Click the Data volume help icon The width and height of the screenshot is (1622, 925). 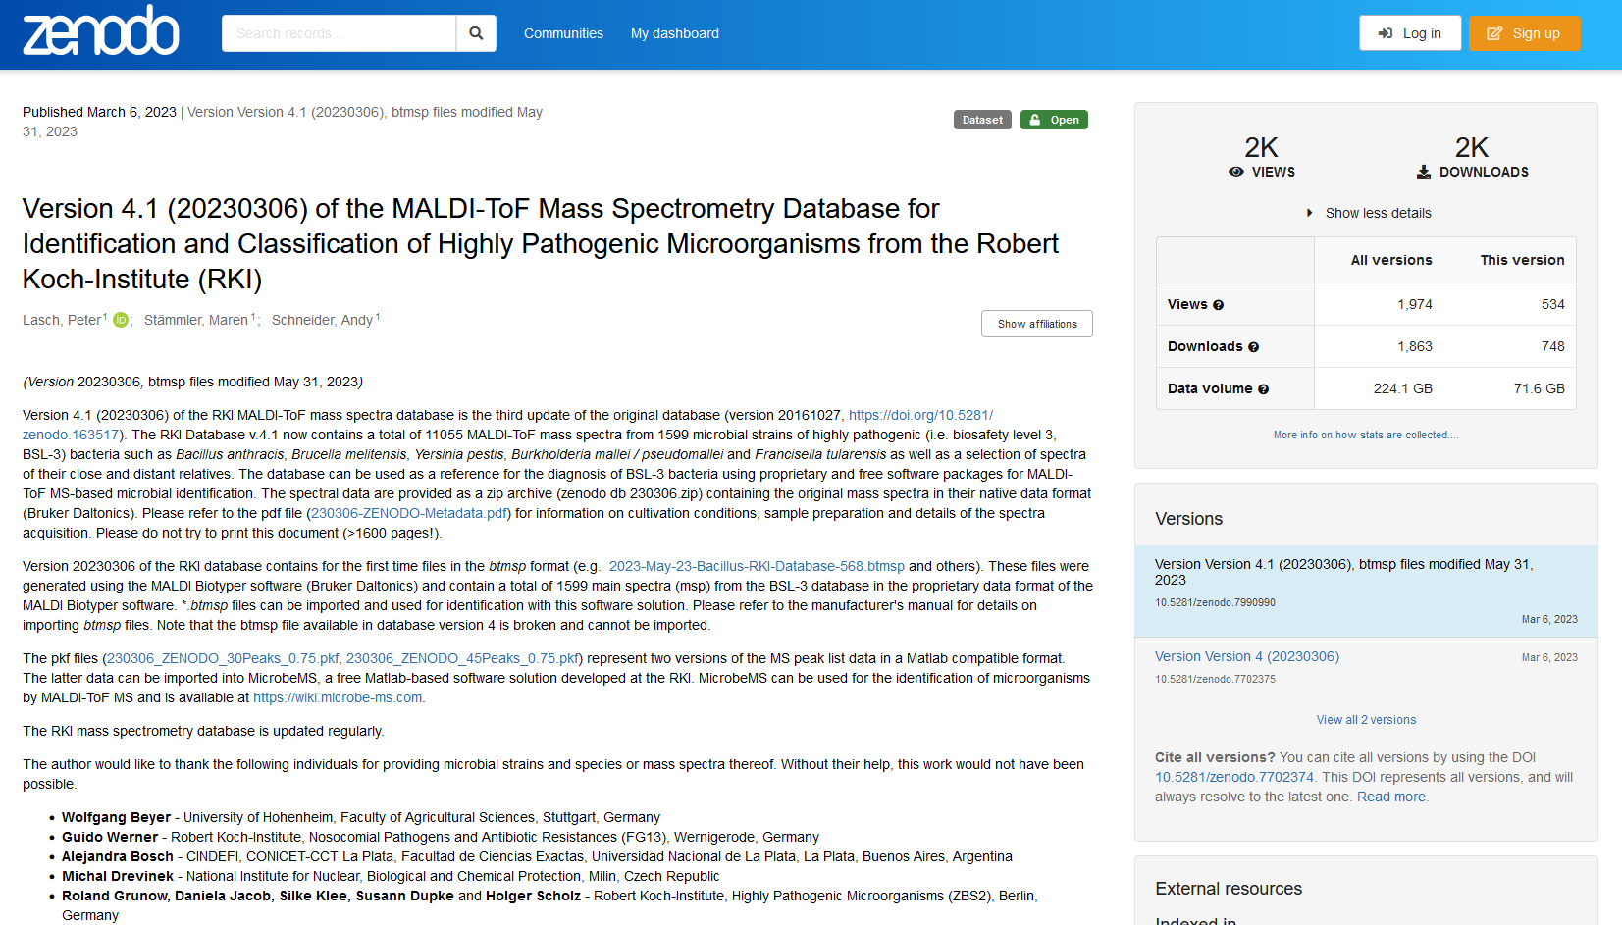pos(1263,389)
